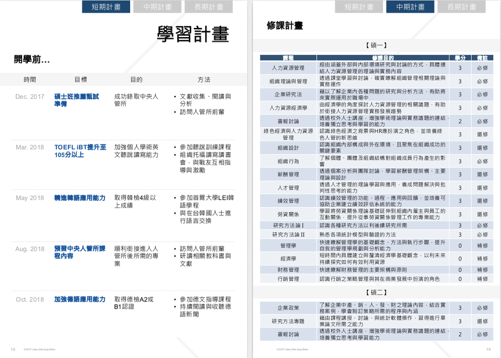Click the 精進韓語應用能力 goal

[x=80, y=198]
